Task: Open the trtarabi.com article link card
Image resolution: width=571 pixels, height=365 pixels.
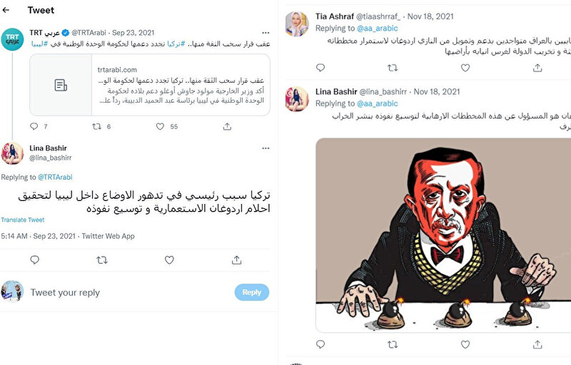Action: click(150, 85)
